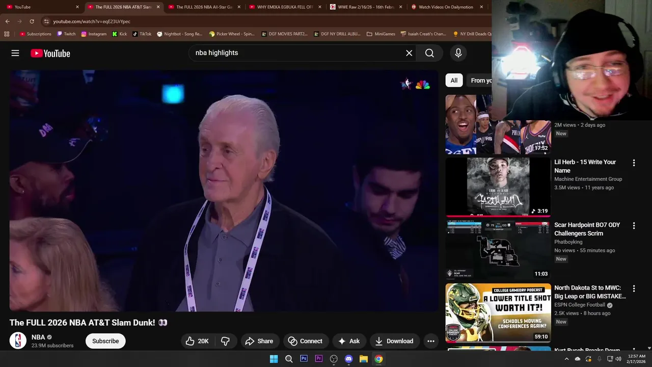Select the 'All' filter chip
This screenshot has height=367, width=652.
point(454,80)
